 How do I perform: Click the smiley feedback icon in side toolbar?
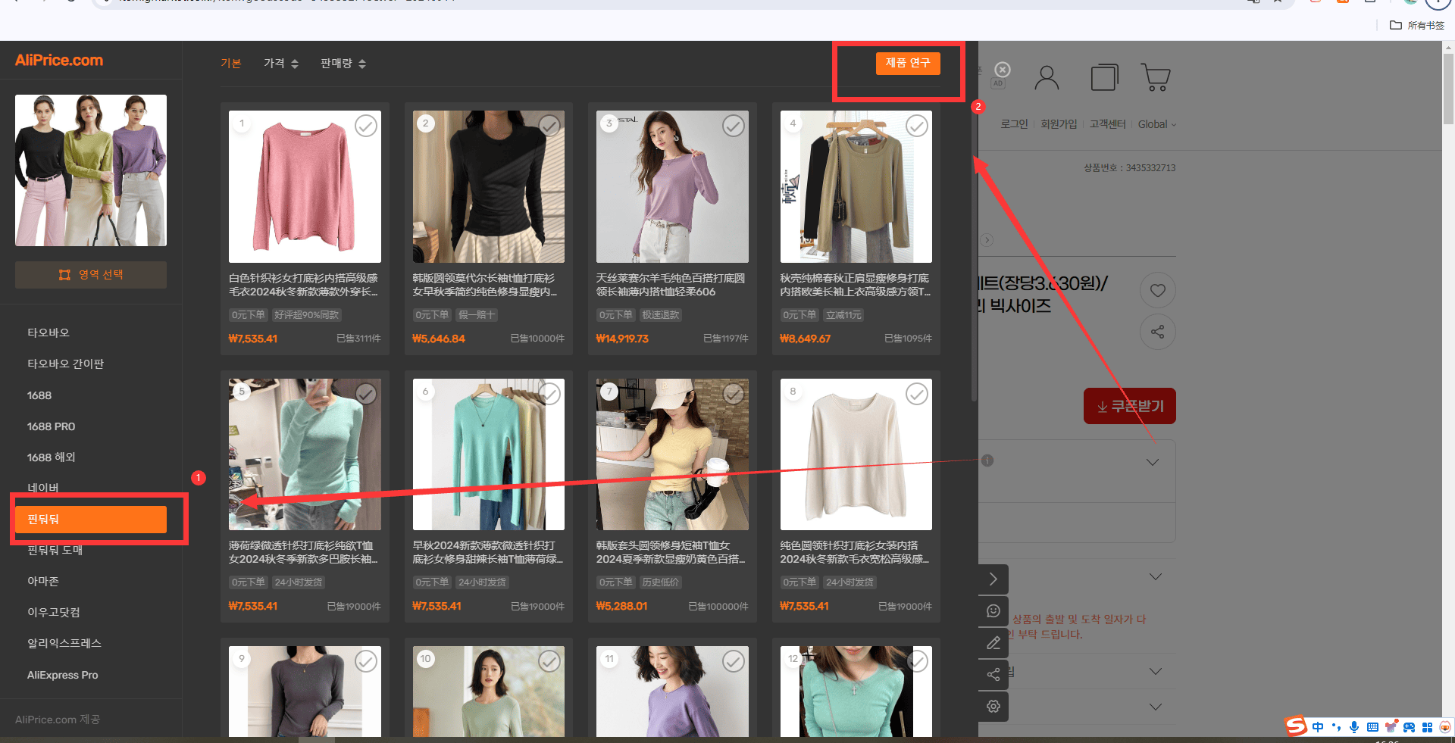click(x=993, y=611)
